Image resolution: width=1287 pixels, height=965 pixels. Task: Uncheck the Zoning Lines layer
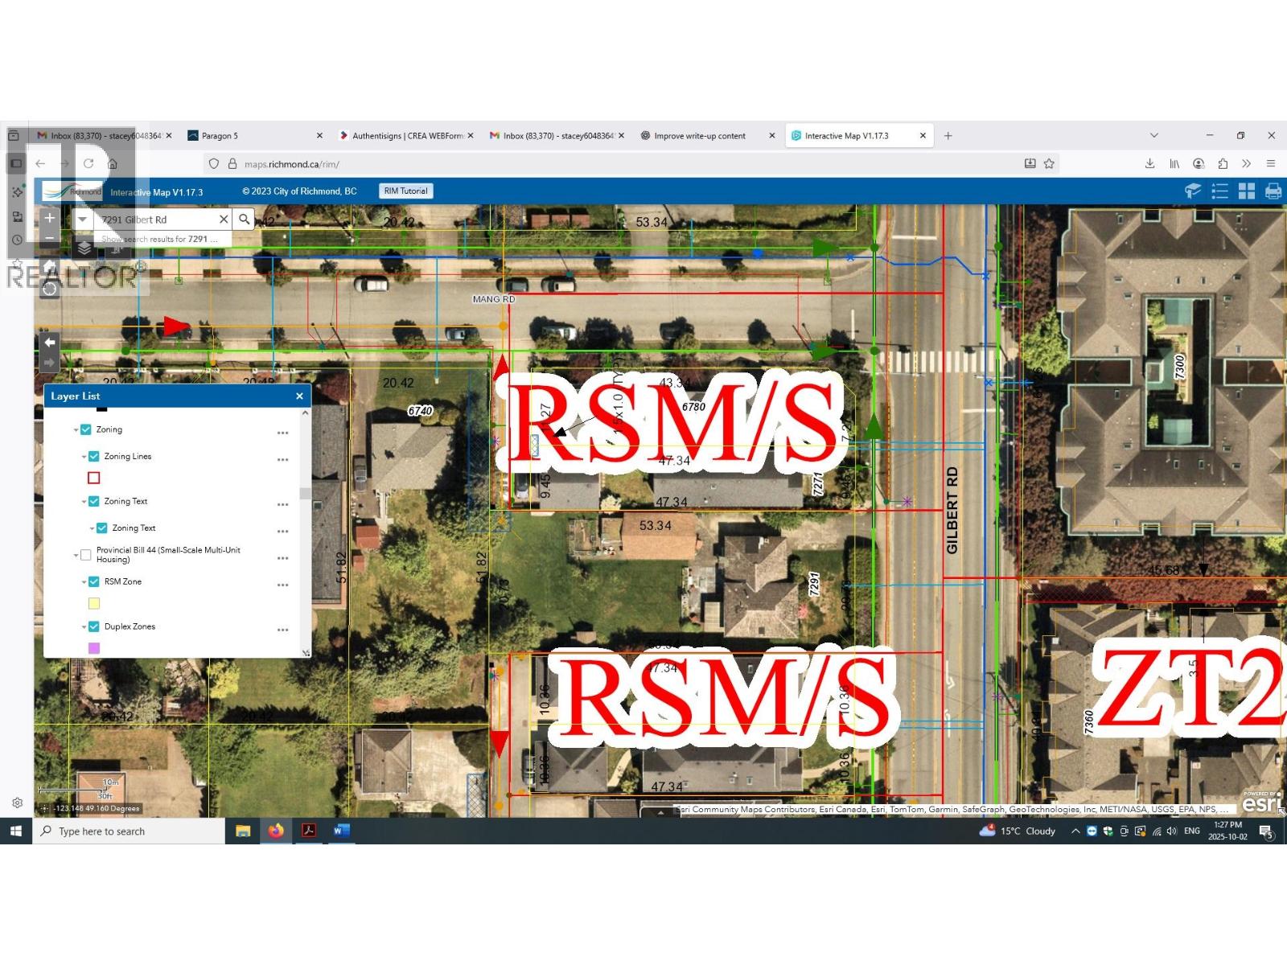[94, 456]
